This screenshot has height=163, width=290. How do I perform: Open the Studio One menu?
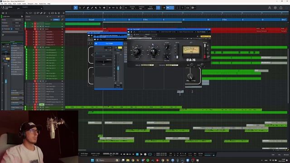point(43,4)
